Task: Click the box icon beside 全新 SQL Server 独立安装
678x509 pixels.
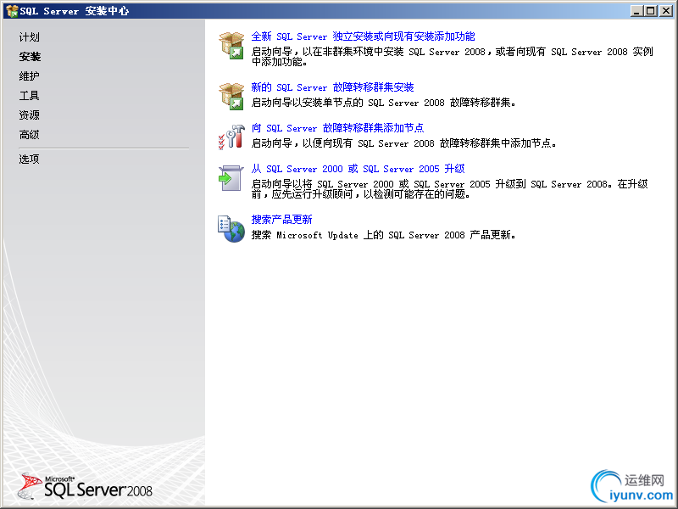Action: (231, 46)
